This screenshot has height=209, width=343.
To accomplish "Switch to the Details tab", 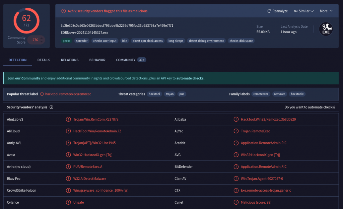I will point(44,60).
